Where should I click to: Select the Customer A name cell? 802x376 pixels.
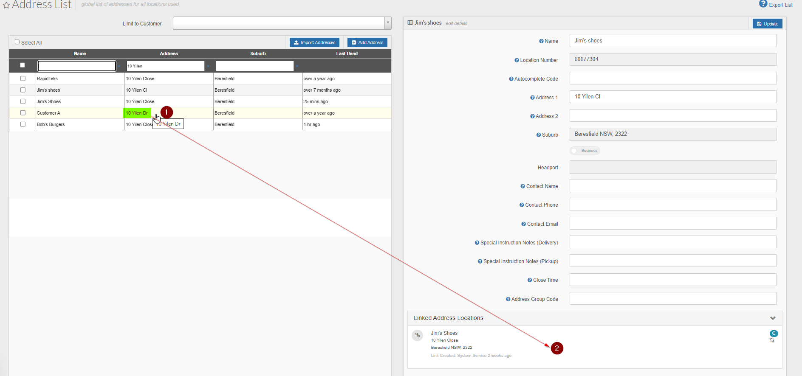[80, 113]
